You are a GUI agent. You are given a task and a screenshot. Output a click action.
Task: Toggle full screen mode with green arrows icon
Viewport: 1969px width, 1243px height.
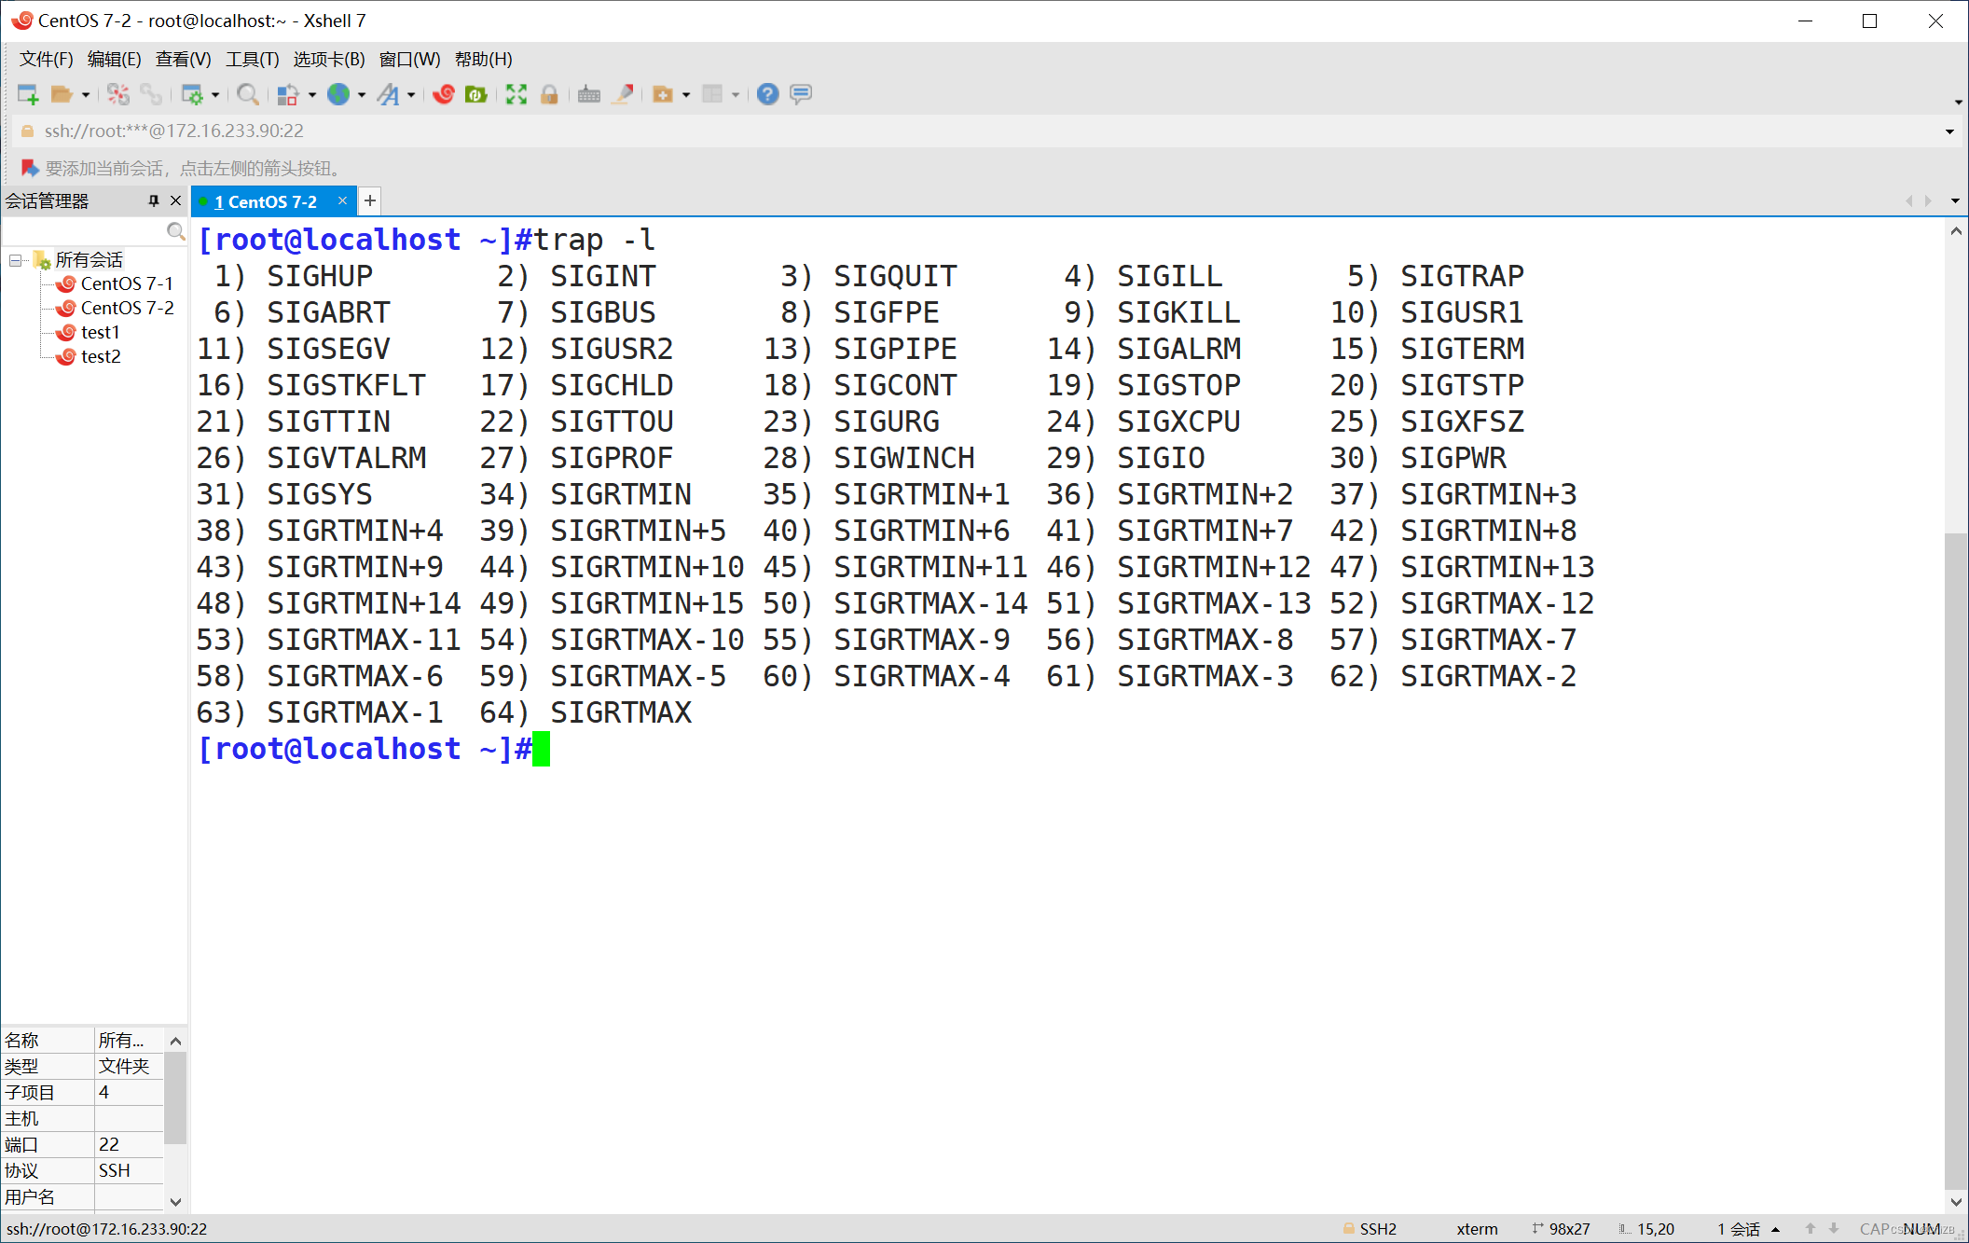click(x=516, y=94)
